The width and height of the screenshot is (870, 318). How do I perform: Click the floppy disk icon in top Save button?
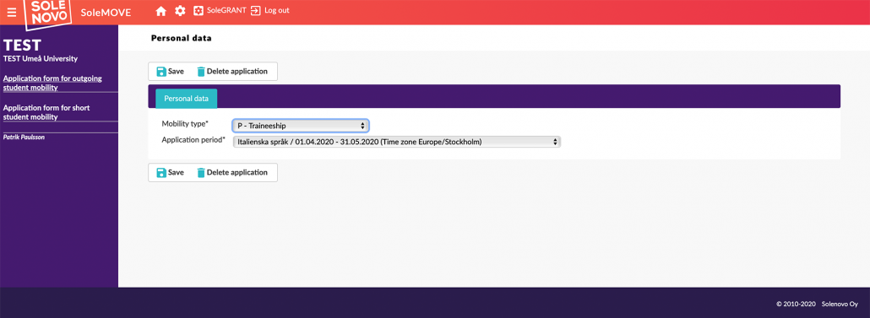(161, 72)
